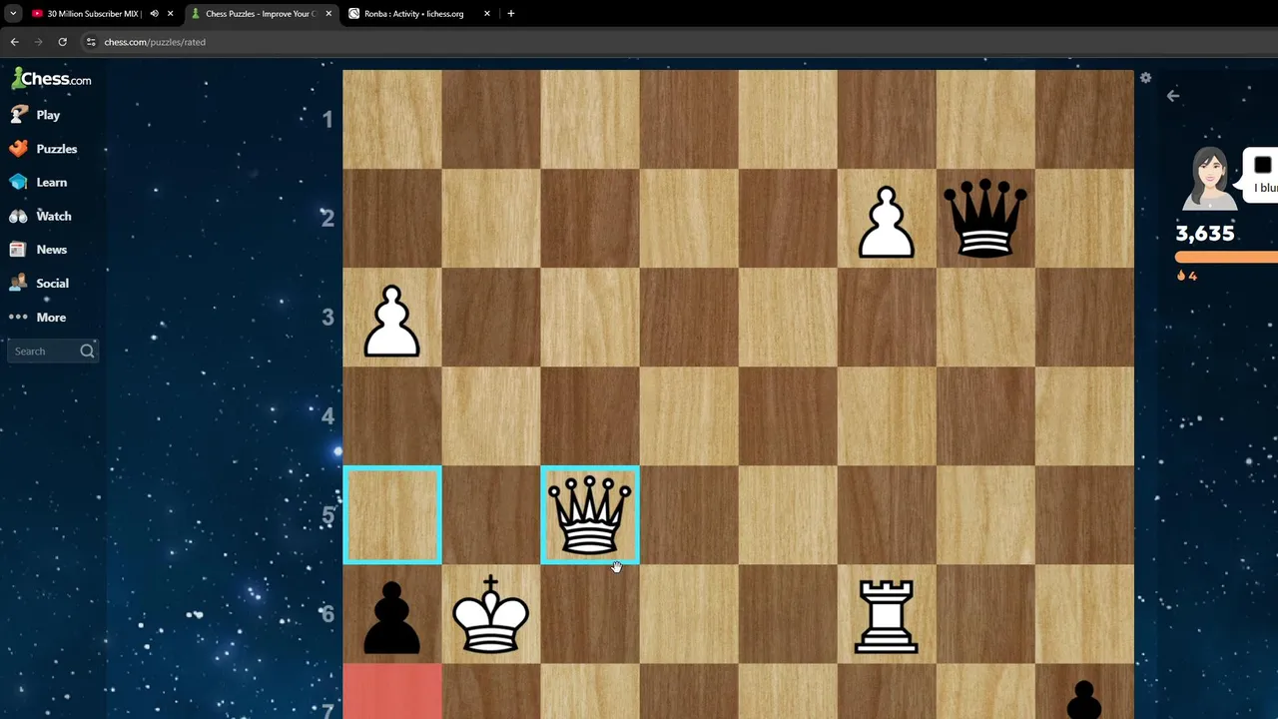The image size is (1278, 719).
Task: Click the streak flame icon
Action: [x=1181, y=276]
